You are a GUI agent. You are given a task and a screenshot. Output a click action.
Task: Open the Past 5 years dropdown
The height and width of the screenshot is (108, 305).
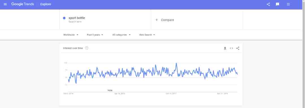[x=95, y=35]
